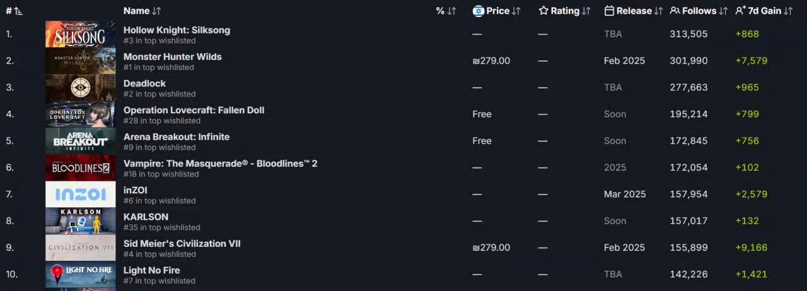Open the Light No Fire title
Viewport: 807px width, 291px height.
click(152, 270)
